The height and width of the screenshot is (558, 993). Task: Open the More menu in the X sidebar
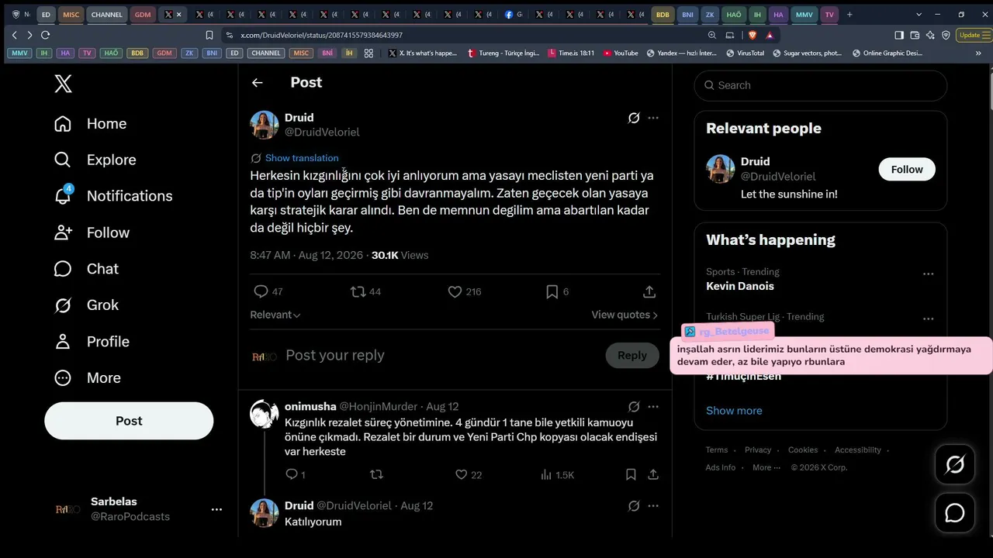coord(88,378)
